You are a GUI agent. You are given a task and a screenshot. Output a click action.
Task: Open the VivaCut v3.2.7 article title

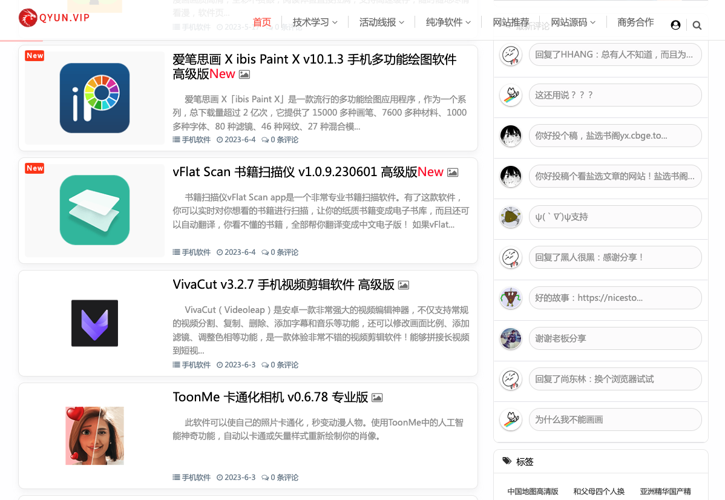point(283,285)
